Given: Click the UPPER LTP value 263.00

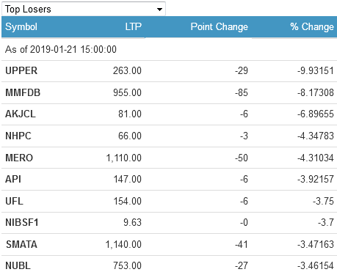Looking at the screenshot, I should tap(127, 71).
